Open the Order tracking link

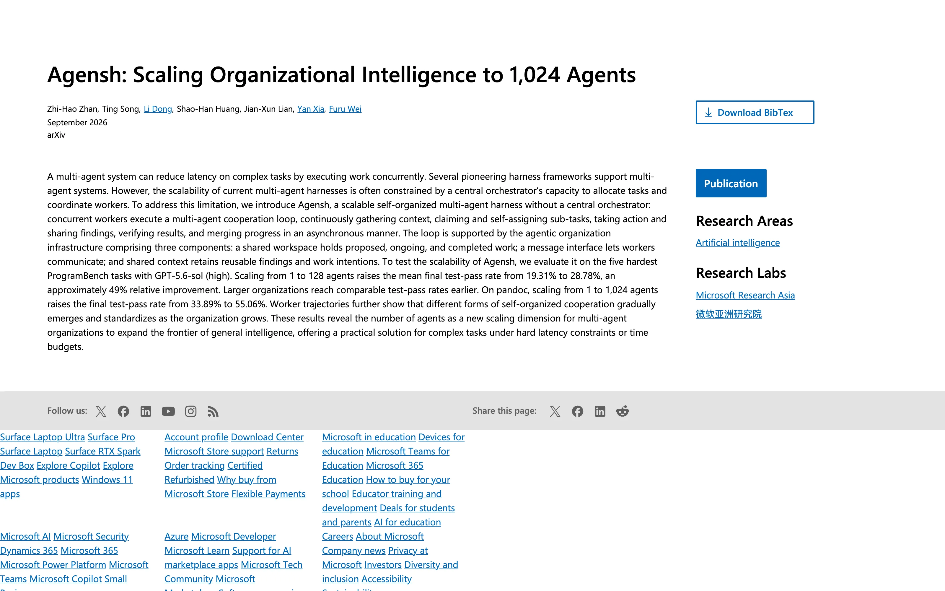195,465
